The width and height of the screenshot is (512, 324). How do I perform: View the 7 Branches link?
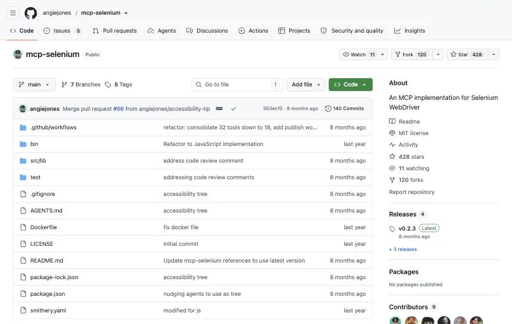point(81,85)
